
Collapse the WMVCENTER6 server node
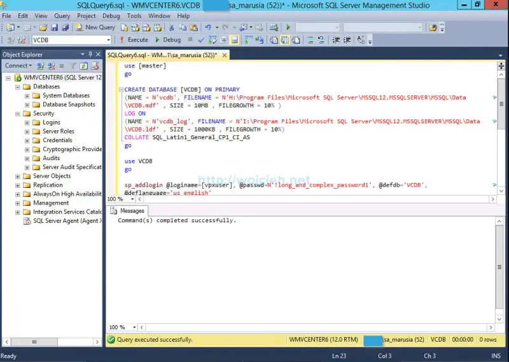(x=8, y=77)
